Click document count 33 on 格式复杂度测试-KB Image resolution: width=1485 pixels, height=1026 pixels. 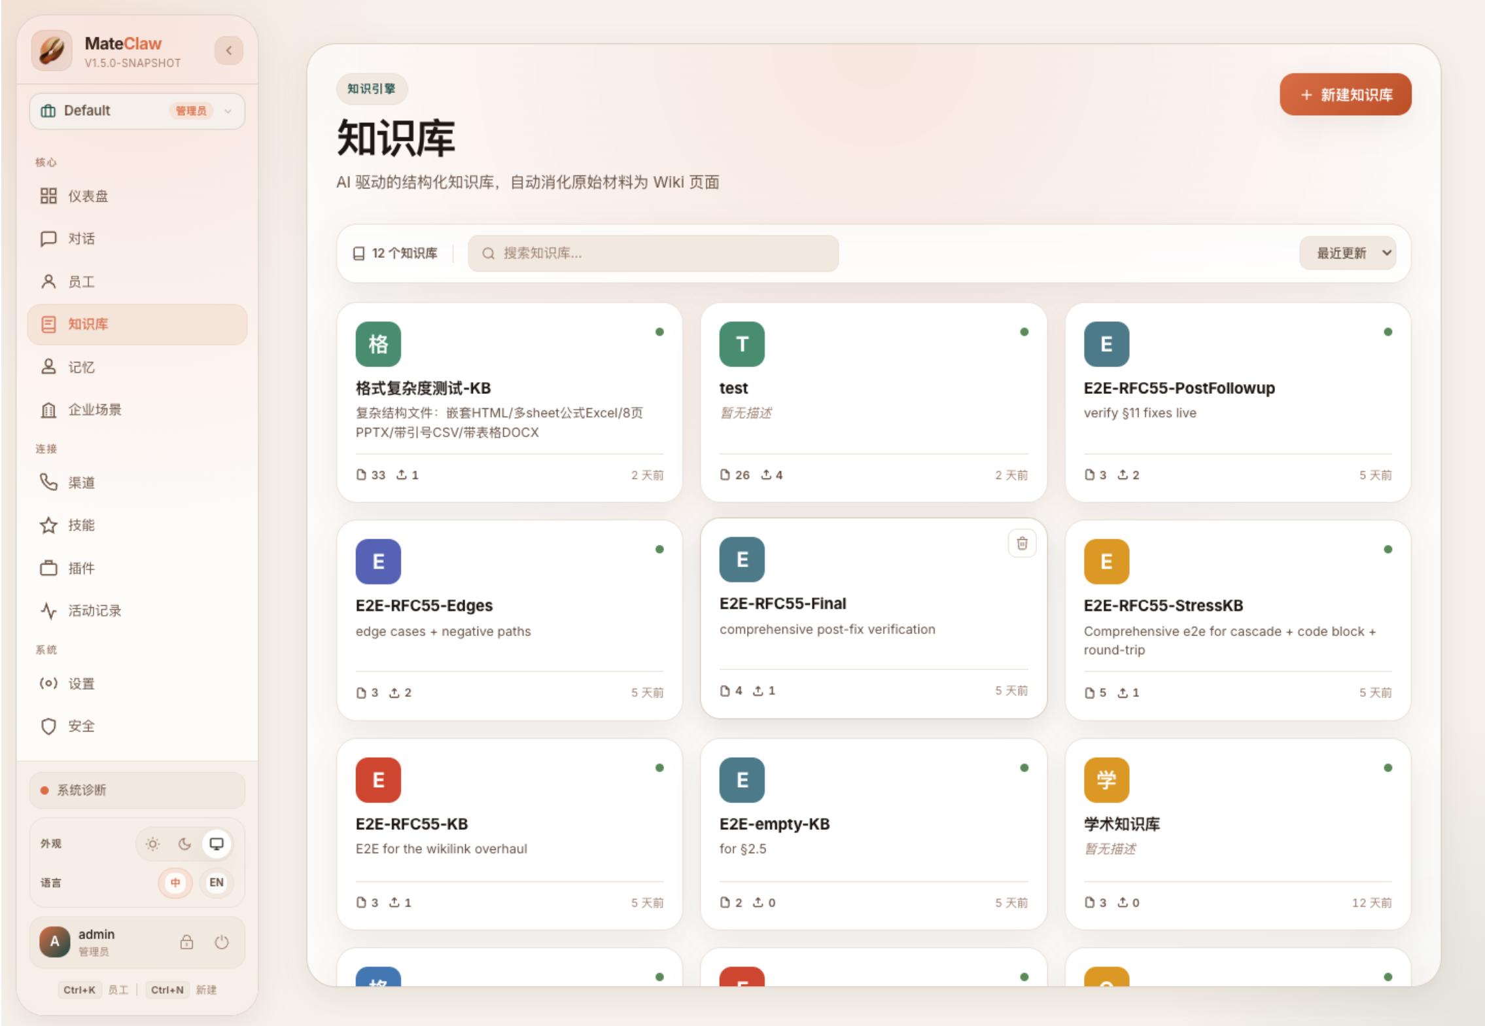point(371,474)
